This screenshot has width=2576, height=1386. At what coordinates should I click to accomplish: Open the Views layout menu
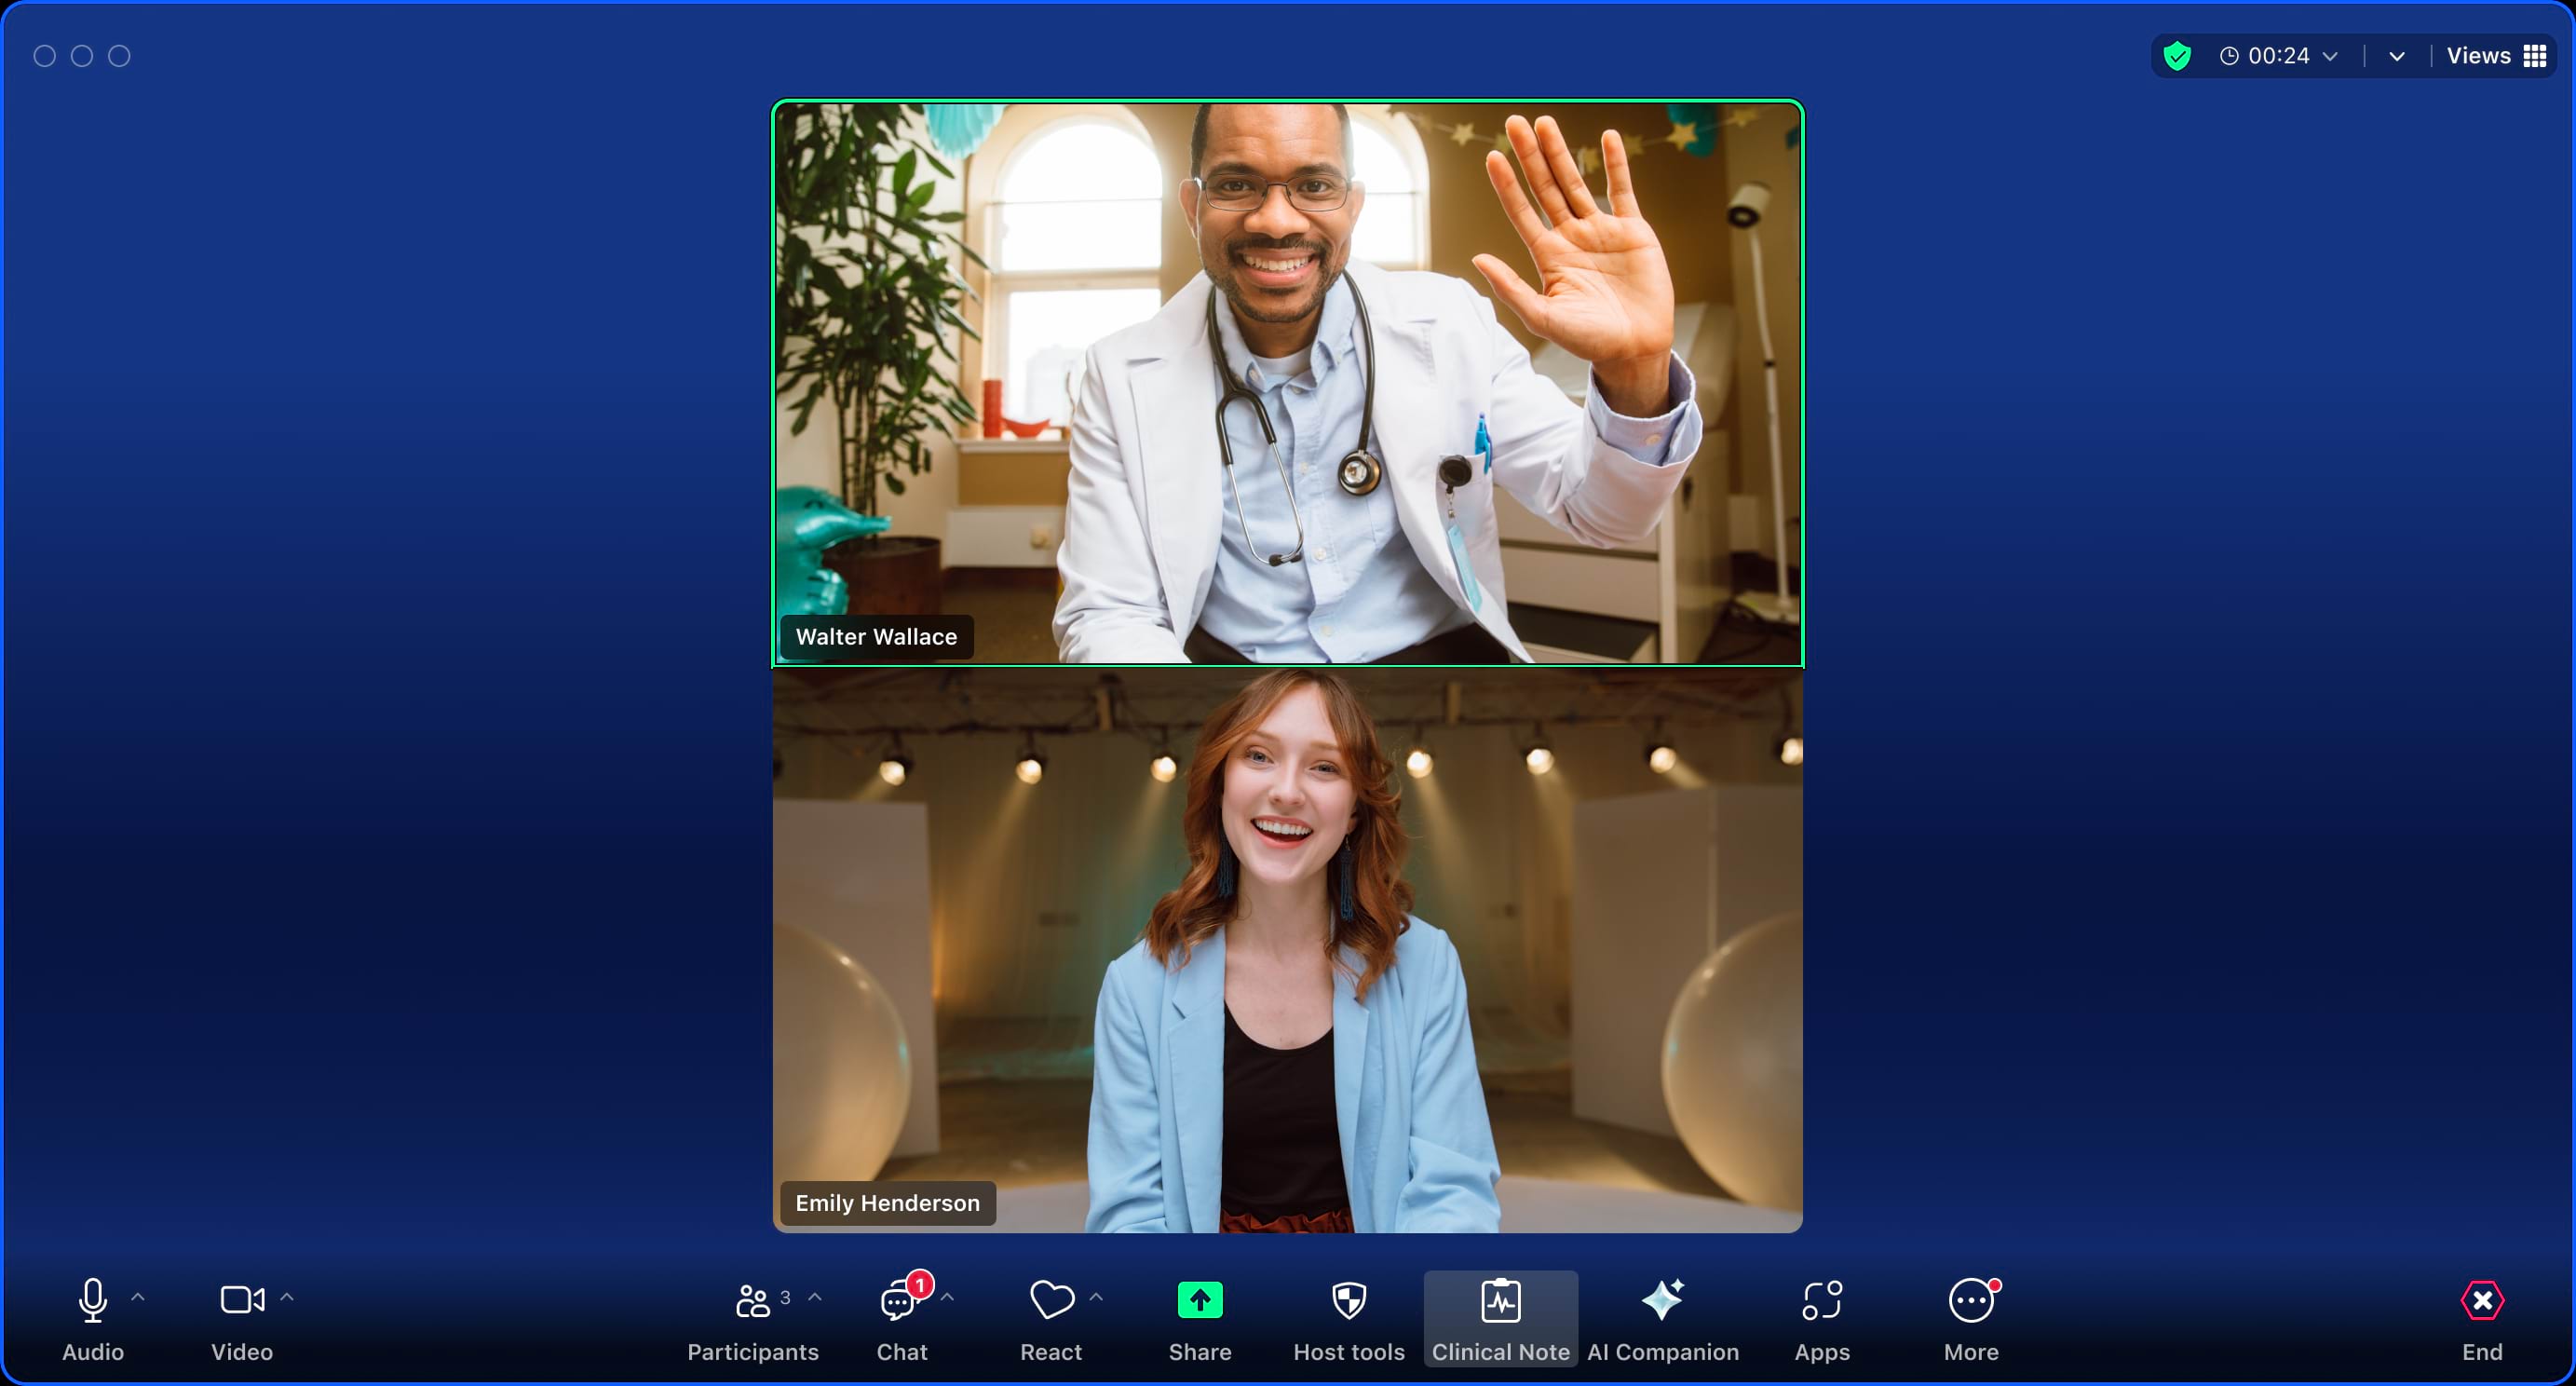click(x=2495, y=56)
